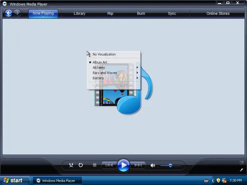Start playback with the Play button

(x=123, y=165)
